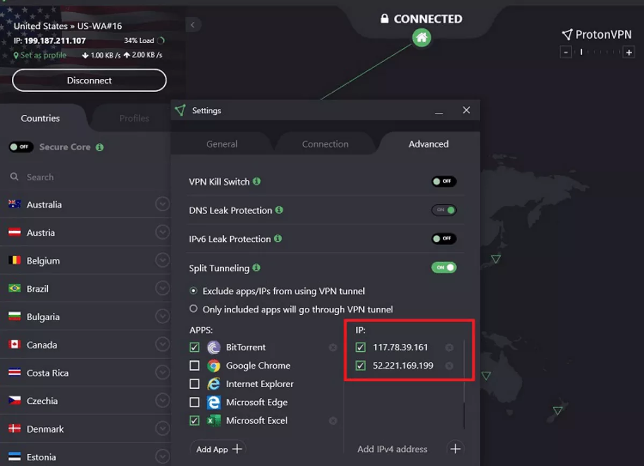Uncheck the BitTorrent checkbox
This screenshot has width=644, height=466.
(195, 347)
